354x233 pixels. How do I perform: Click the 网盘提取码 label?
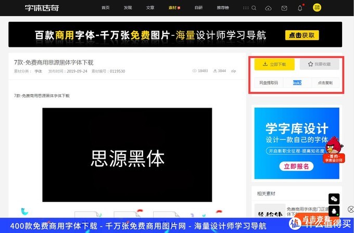(x=269, y=83)
